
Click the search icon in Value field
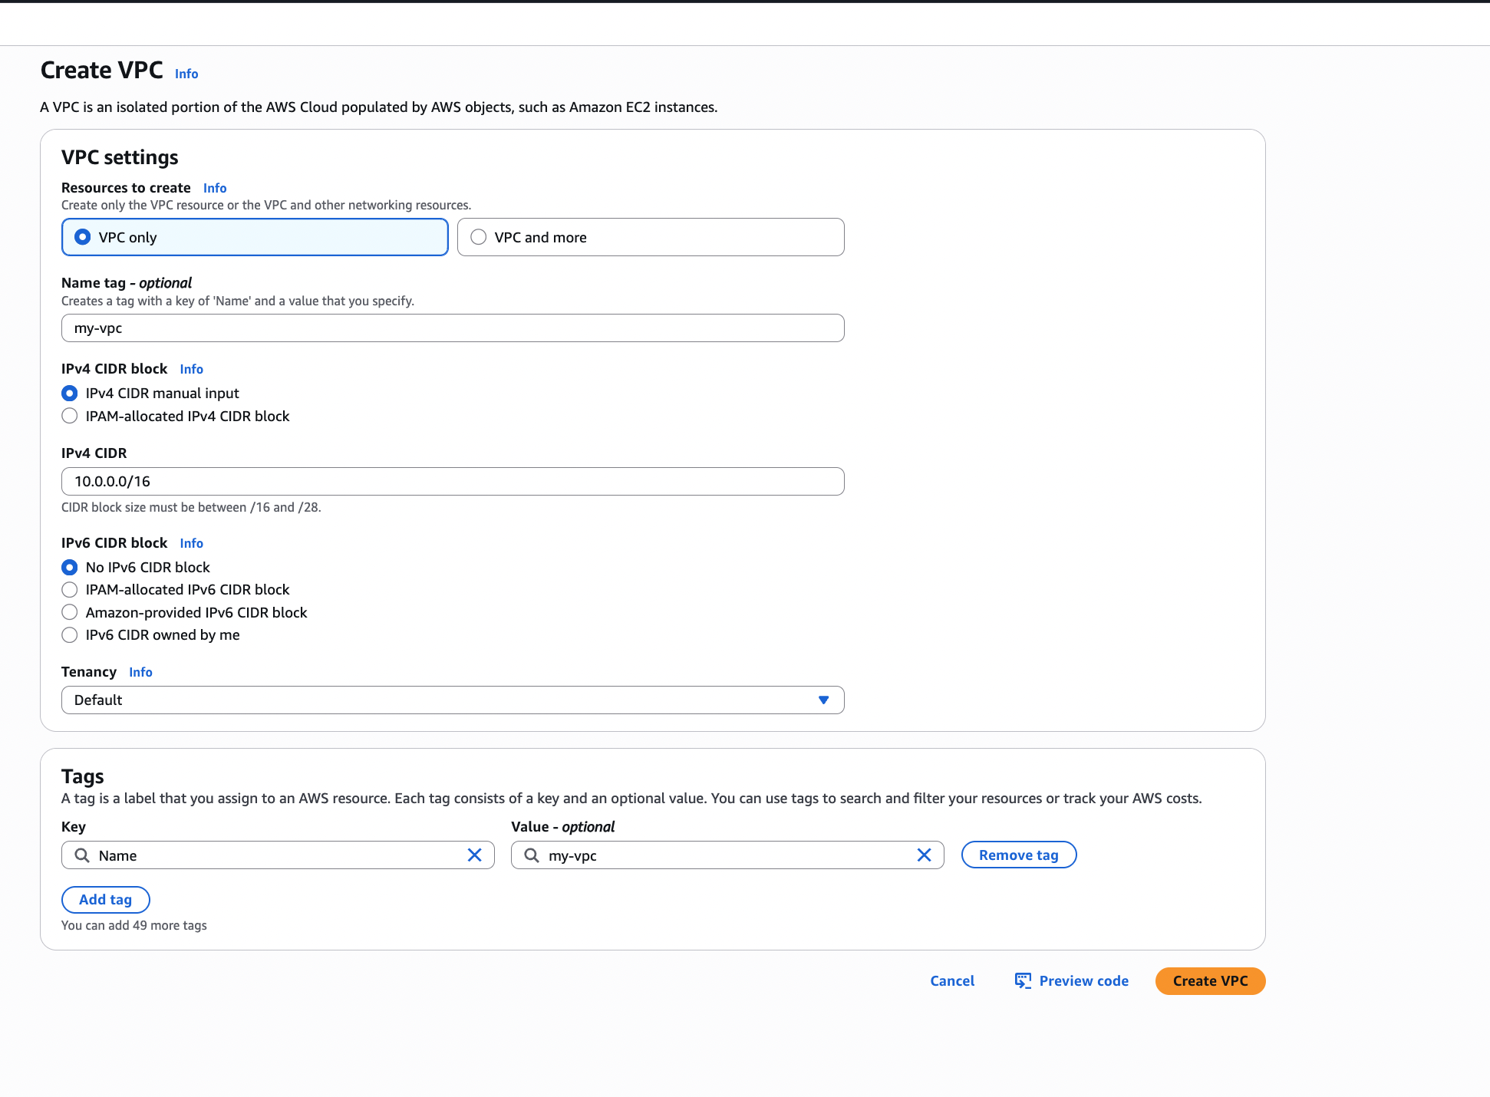click(532, 855)
